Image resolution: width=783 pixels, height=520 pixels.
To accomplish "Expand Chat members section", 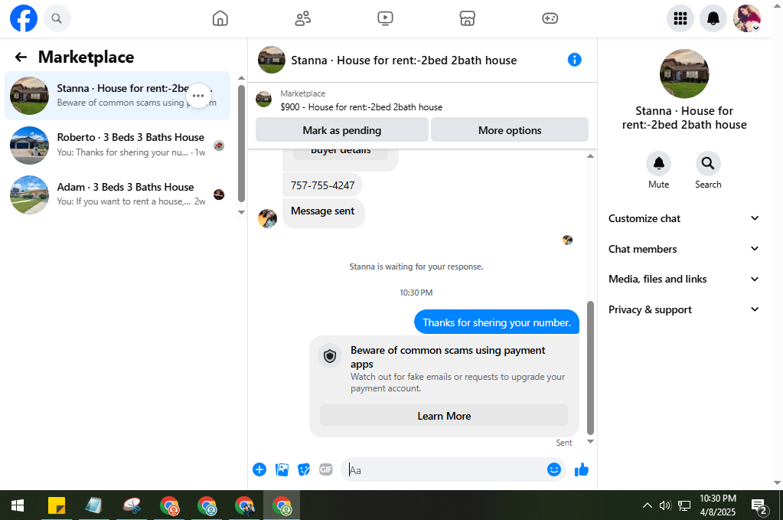I will pos(683,249).
